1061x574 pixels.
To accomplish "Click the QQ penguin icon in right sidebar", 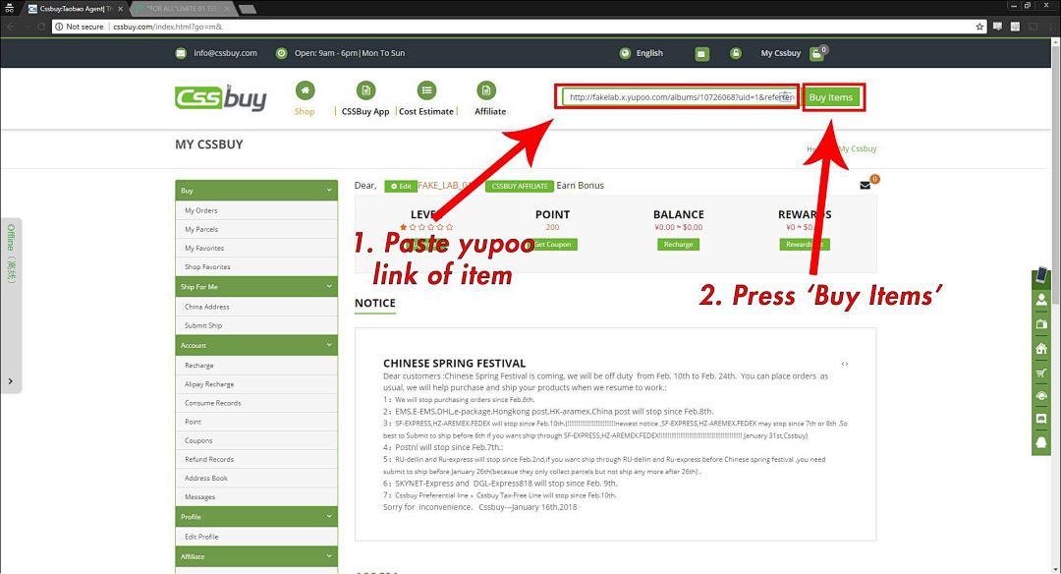I will click(x=1041, y=442).
